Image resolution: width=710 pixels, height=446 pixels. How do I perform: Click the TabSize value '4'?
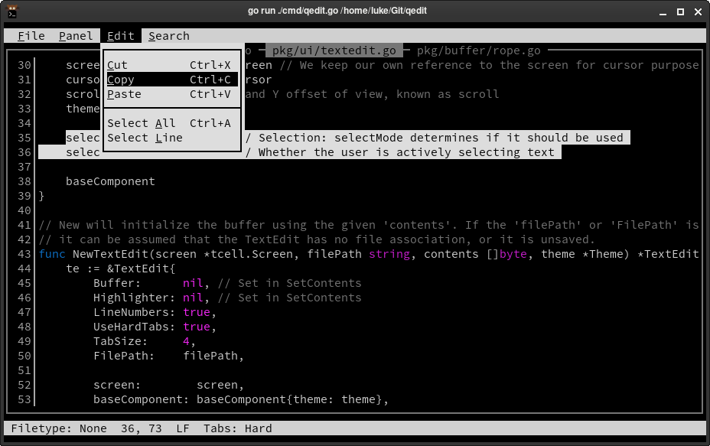[186, 341]
